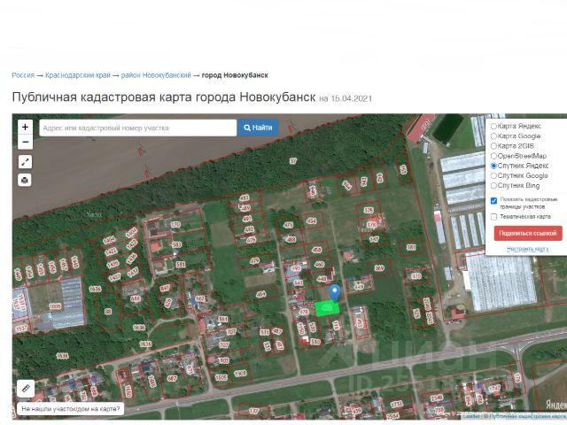Uncheck show cadastral parcel boundaries
567x425 pixels.
pos(493,201)
